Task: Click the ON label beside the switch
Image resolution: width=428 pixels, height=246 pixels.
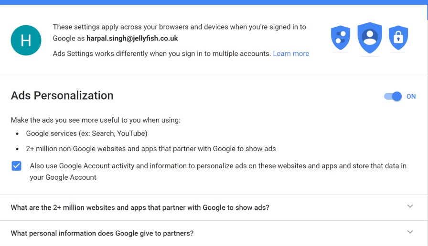Action: 411,96
